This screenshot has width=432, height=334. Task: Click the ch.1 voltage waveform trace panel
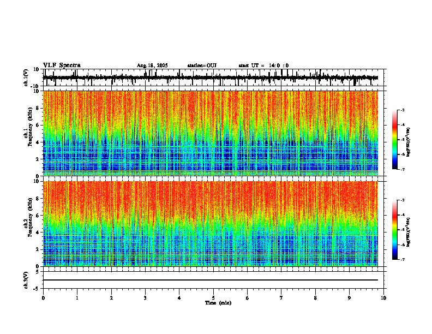pos(213,77)
